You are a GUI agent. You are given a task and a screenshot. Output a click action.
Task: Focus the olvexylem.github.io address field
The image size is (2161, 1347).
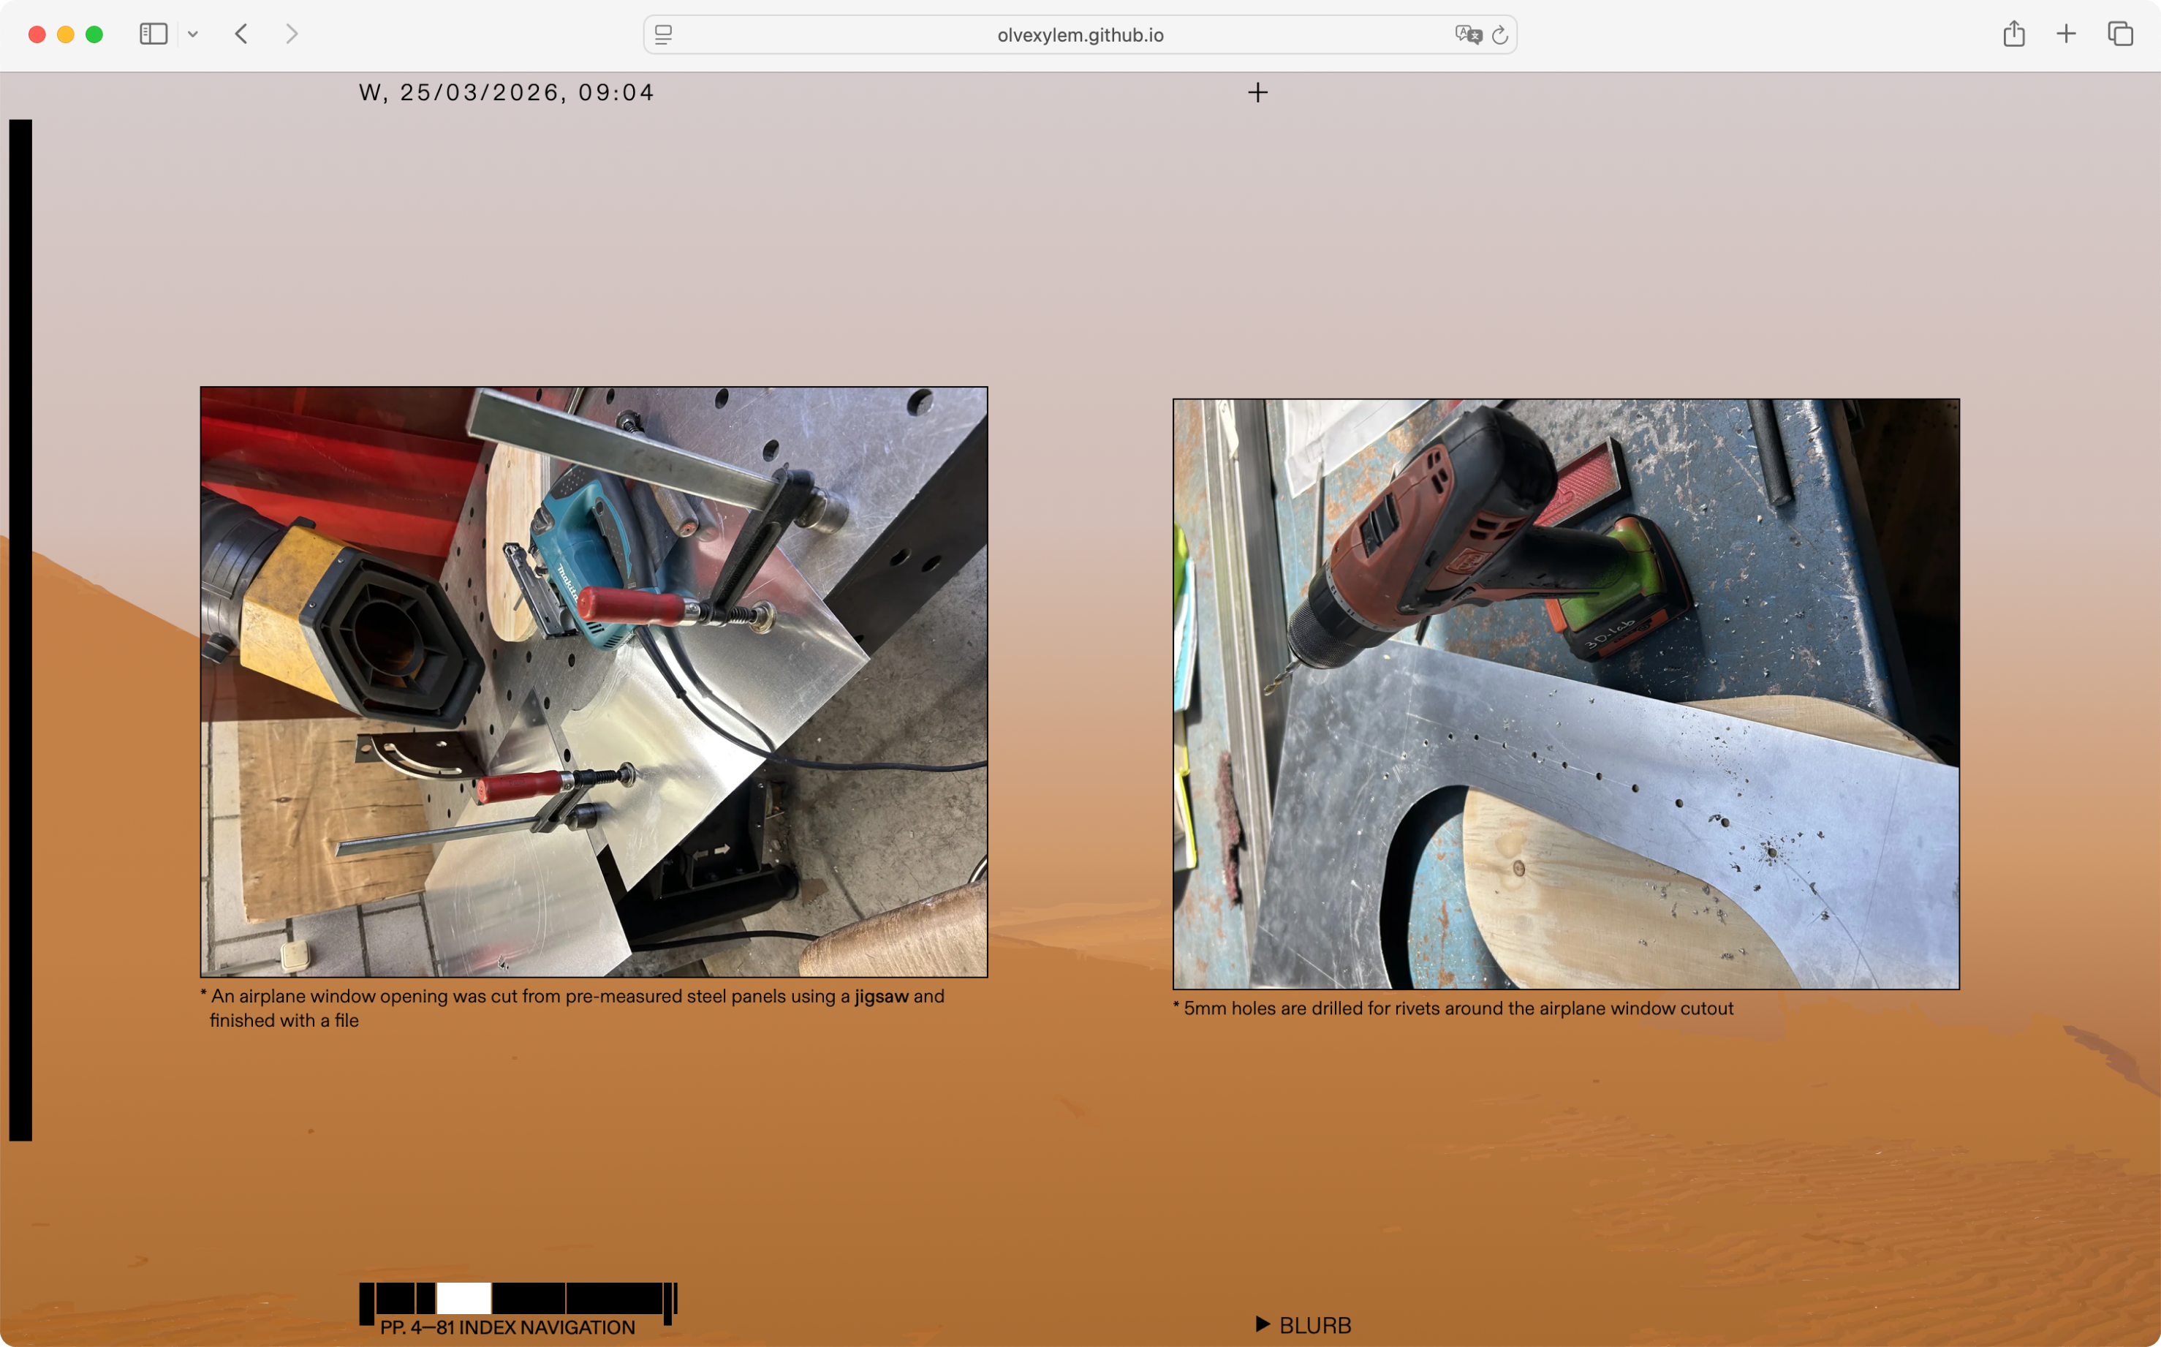(x=1079, y=35)
